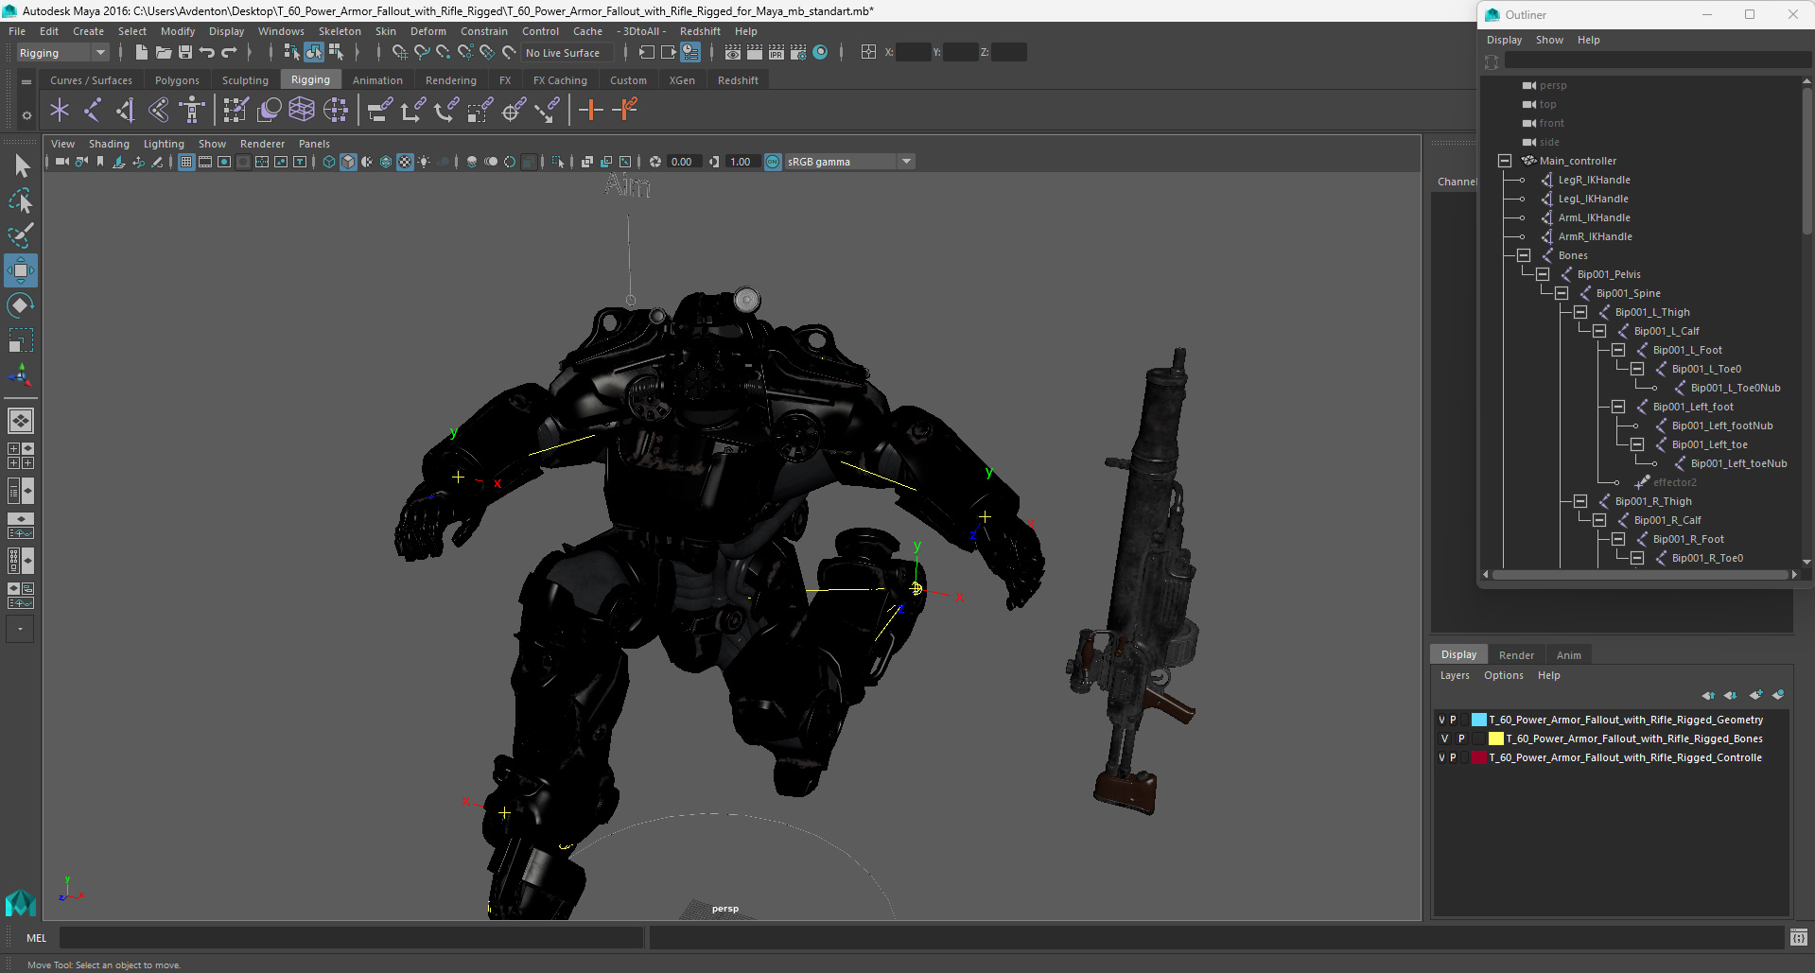1815x973 pixels.
Task: Activate the Lasso Select tool
Action: (x=21, y=200)
